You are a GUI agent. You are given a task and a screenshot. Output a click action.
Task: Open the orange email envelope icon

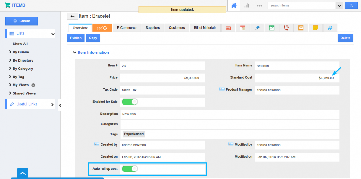[301, 28]
